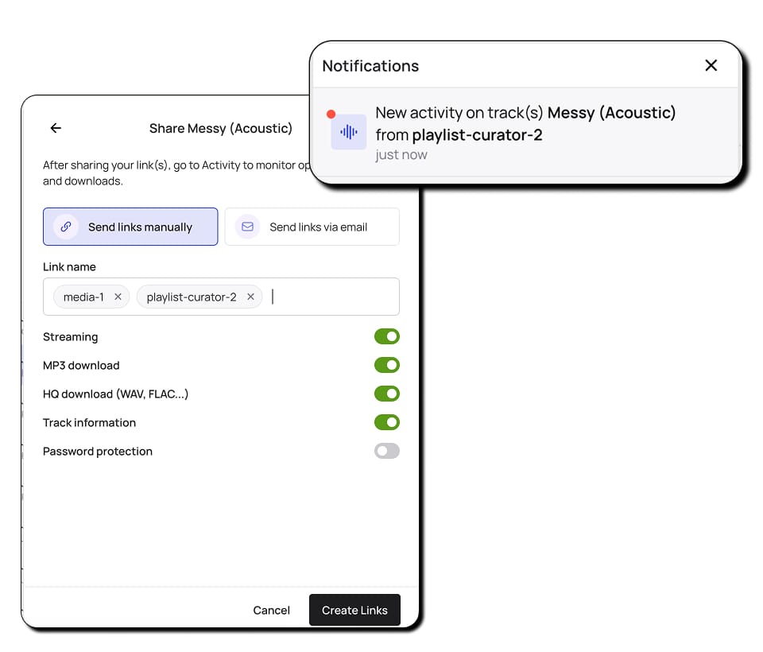This screenshot has height=652, width=763.
Task: Click the envelope icon for email sharing
Action: click(246, 226)
